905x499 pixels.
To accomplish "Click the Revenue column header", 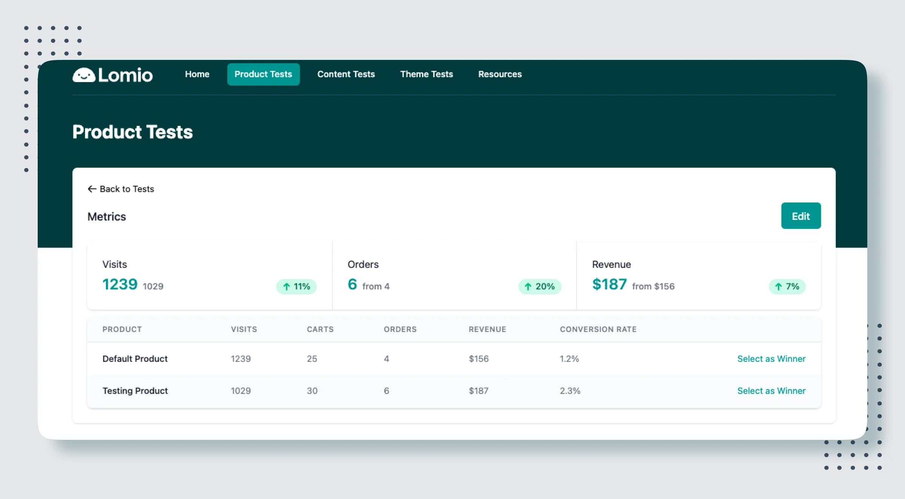I will click(x=487, y=329).
